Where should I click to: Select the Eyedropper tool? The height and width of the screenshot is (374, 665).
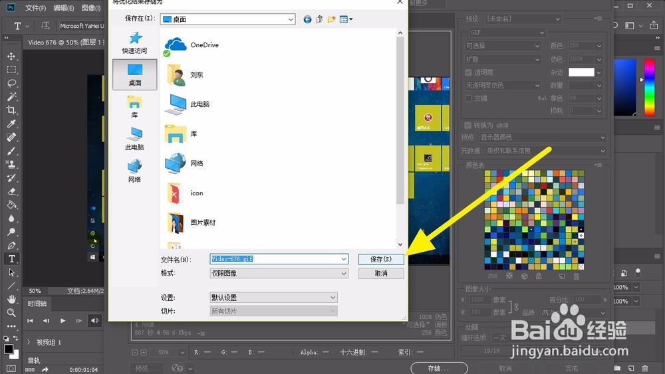(x=11, y=124)
